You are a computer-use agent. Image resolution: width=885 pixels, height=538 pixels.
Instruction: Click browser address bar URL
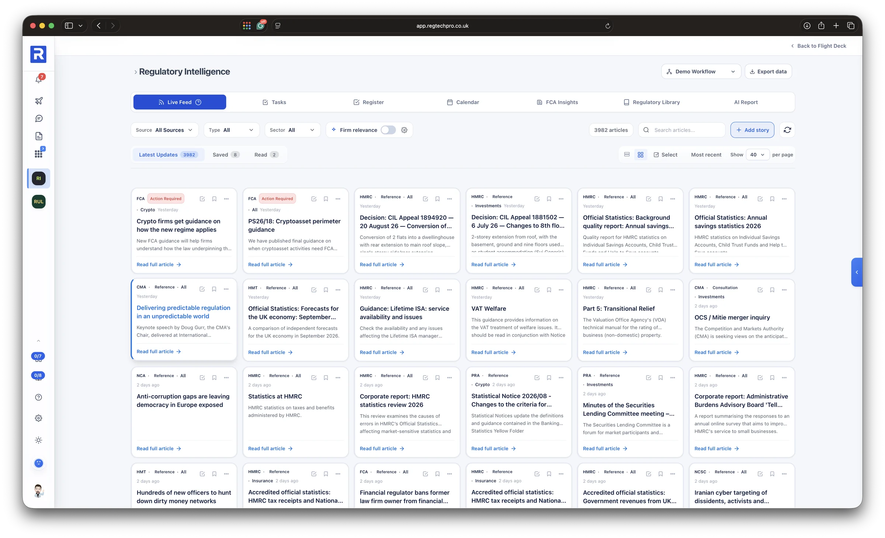(x=442, y=26)
